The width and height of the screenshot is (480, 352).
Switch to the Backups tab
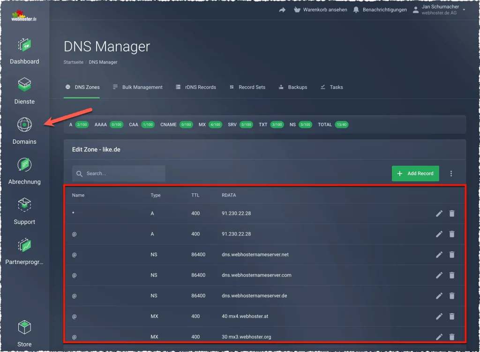click(x=292, y=88)
